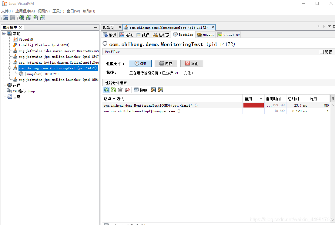Click the VisualVM Java logo in the title bar
Screen dimensions: 335x225
pos(5,3)
